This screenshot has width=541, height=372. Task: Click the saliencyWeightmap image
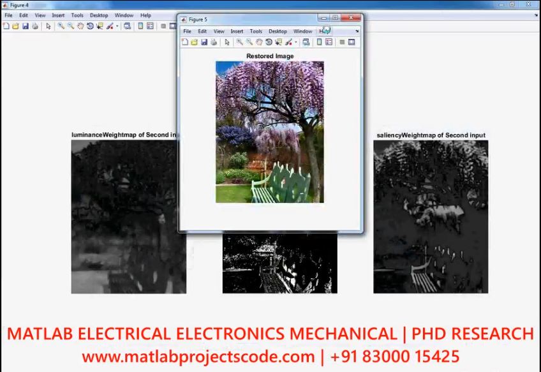pos(431,216)
